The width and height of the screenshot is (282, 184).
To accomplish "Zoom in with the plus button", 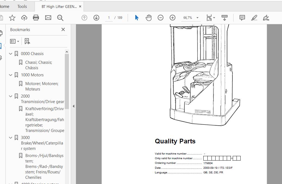I will [173, 18].
